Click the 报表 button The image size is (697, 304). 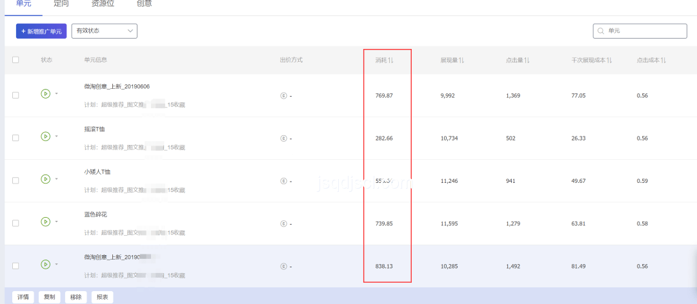(102, 298)
